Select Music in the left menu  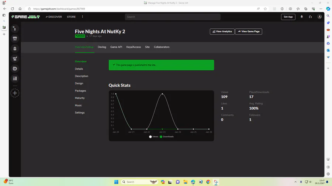[x=78, y=105]
